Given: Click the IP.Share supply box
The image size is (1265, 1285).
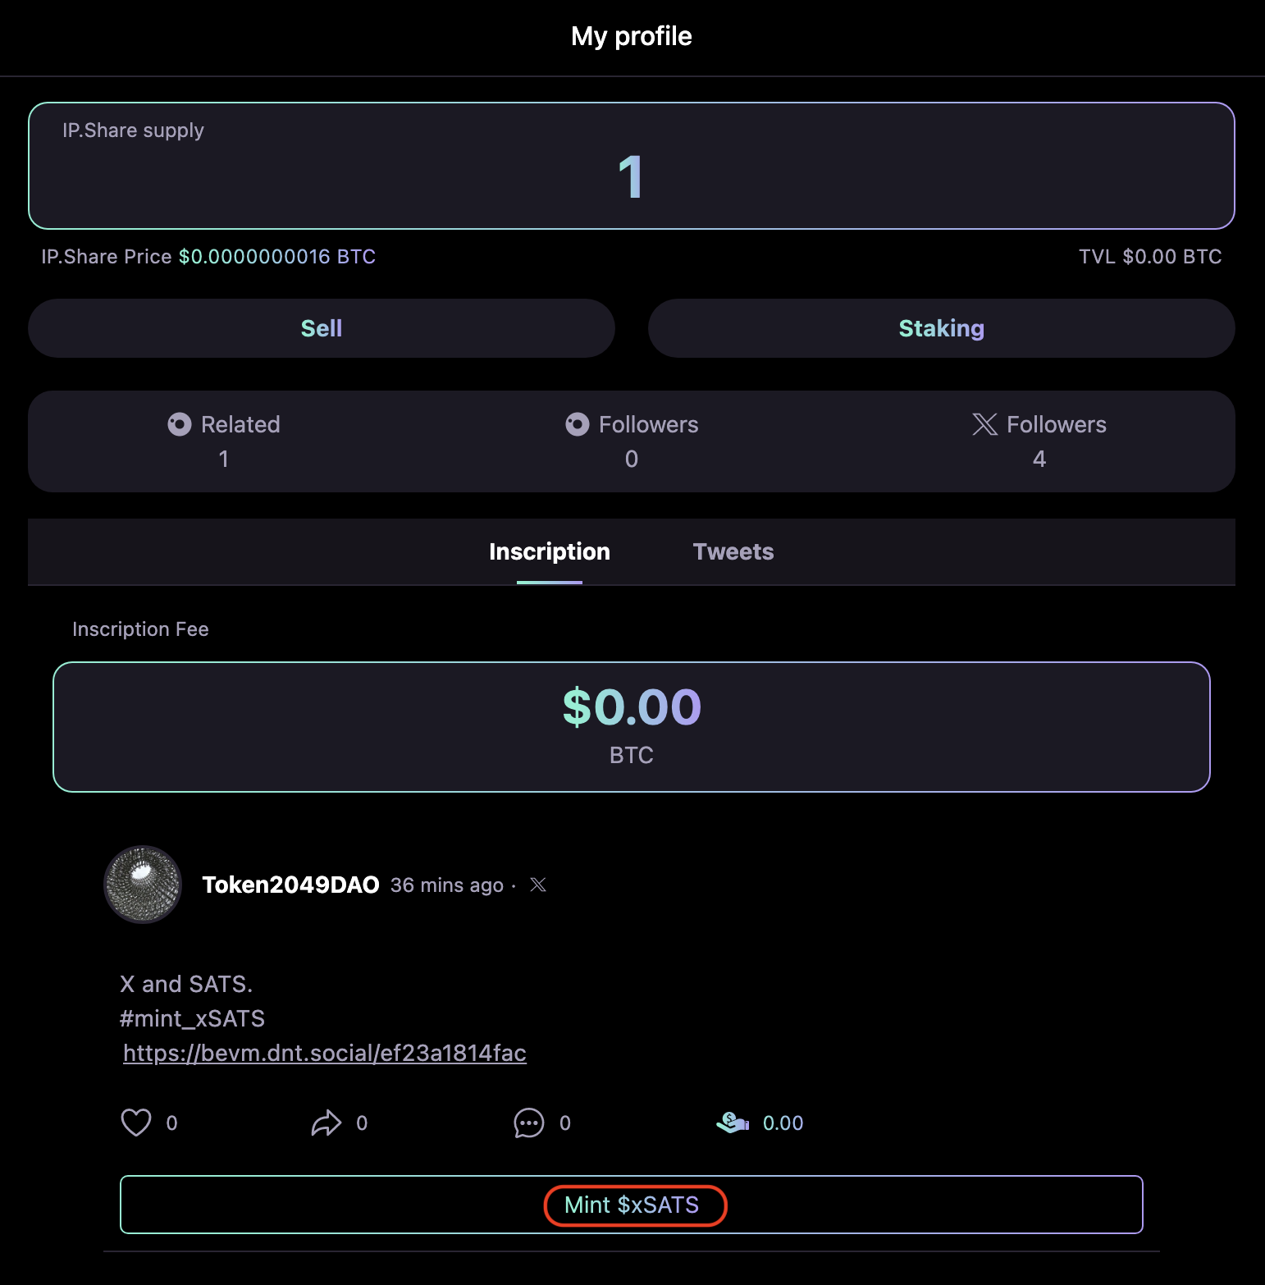Looking at the screenshot, I should point(632,166).
